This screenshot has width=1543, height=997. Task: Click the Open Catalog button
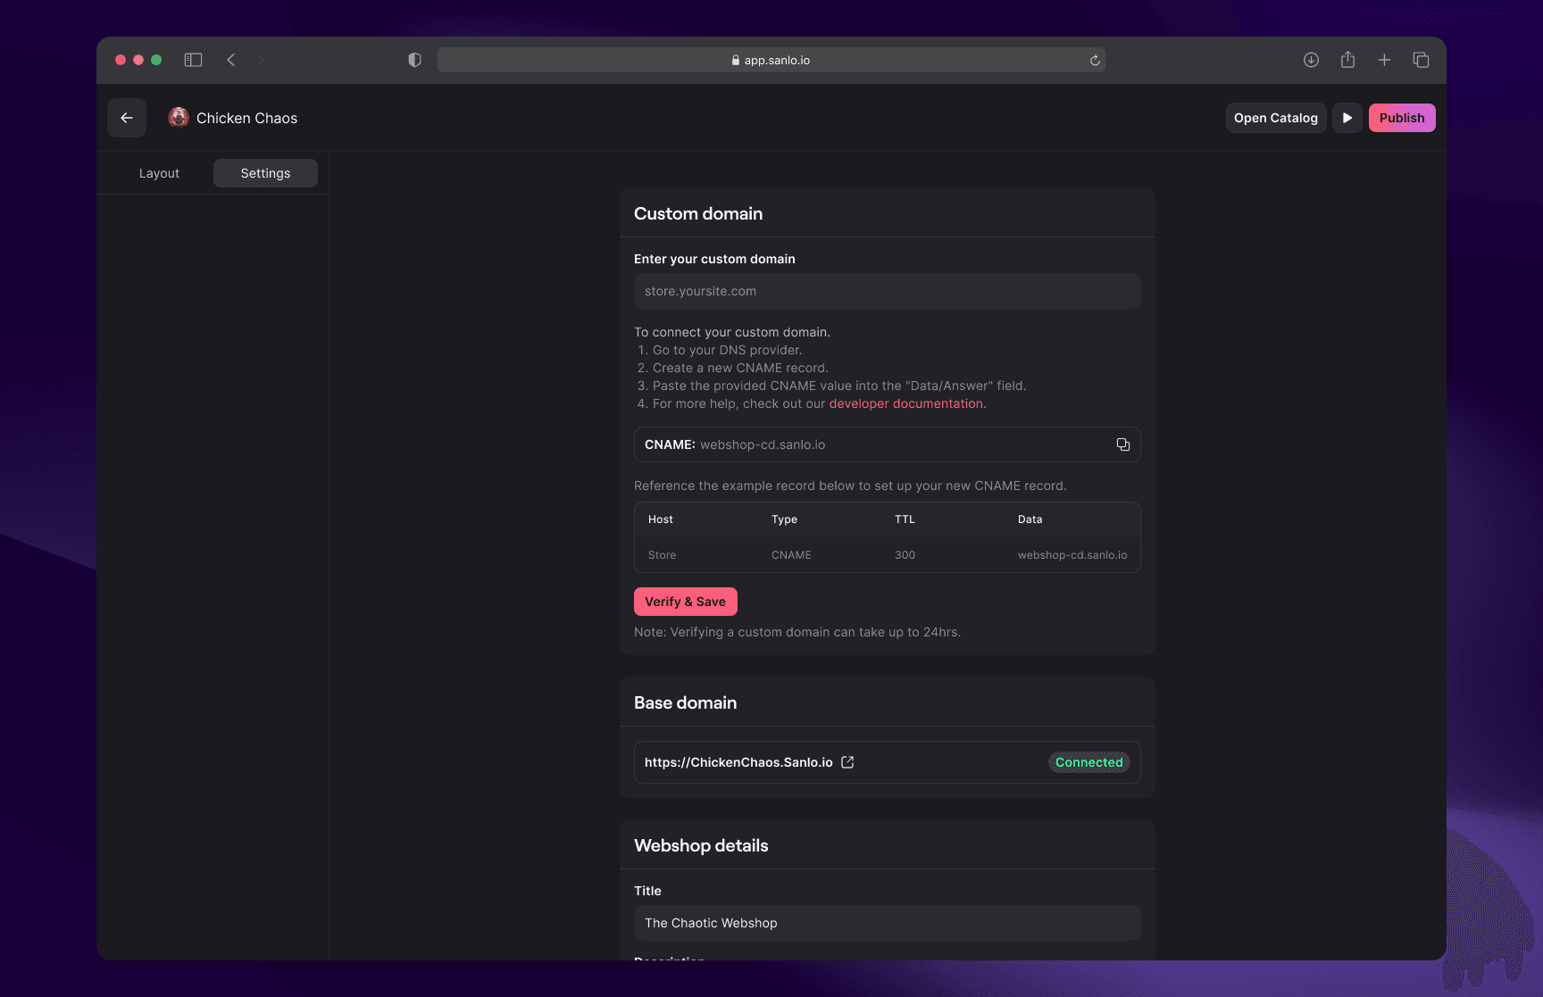tap(1276, 118)
